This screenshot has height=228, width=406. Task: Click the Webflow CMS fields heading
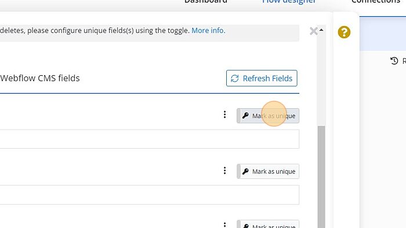tap(40, 78)
